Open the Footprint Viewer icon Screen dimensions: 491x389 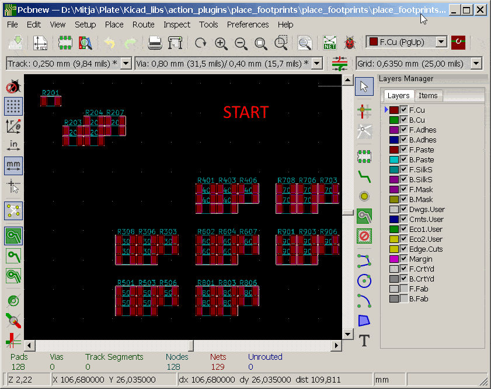[85, 42]
